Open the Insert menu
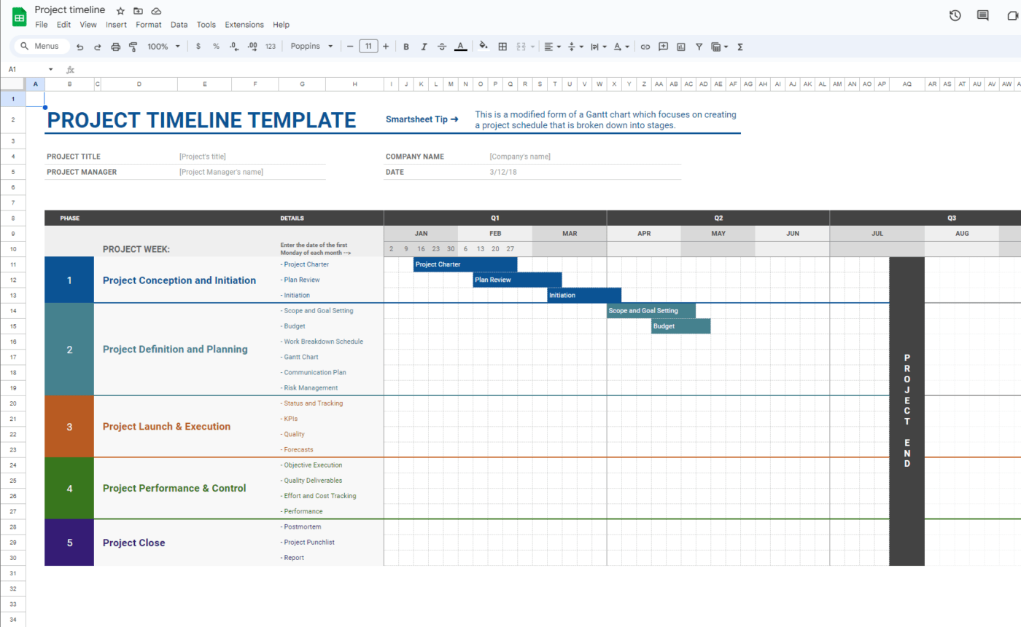 [116, 25]
